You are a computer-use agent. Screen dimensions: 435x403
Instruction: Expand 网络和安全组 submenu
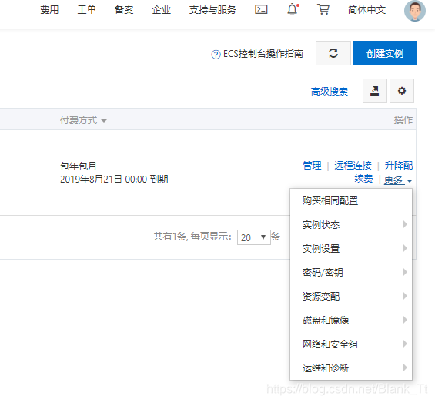coord(351,344)
